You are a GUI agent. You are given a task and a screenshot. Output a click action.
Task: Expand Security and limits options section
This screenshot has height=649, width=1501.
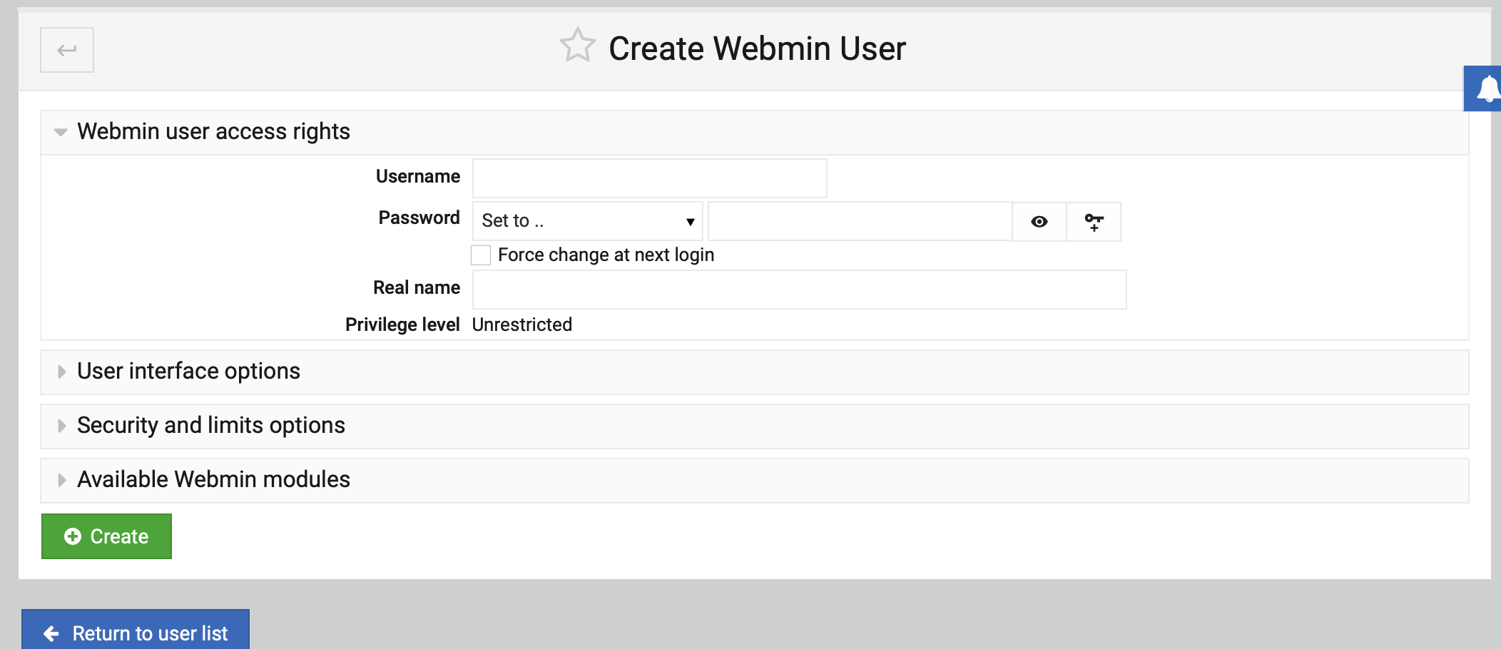[755, 426]
